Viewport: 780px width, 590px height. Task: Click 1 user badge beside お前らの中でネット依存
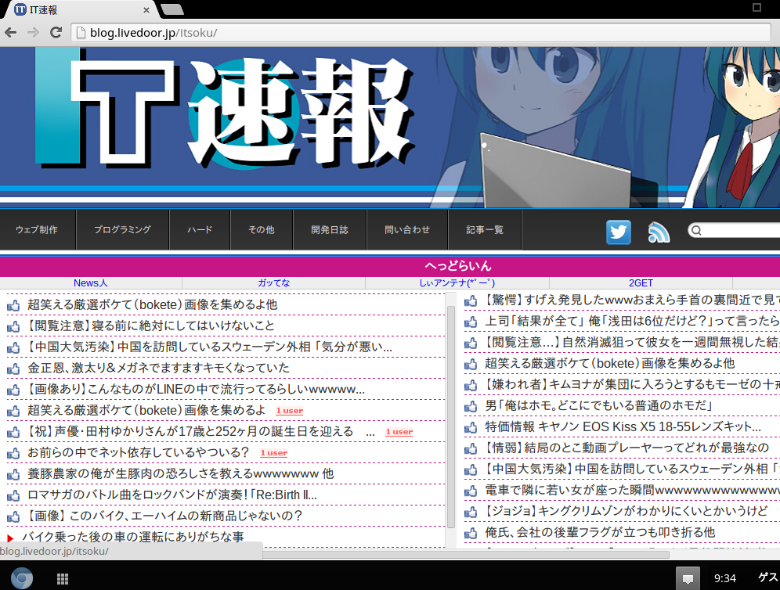(273, 453)
